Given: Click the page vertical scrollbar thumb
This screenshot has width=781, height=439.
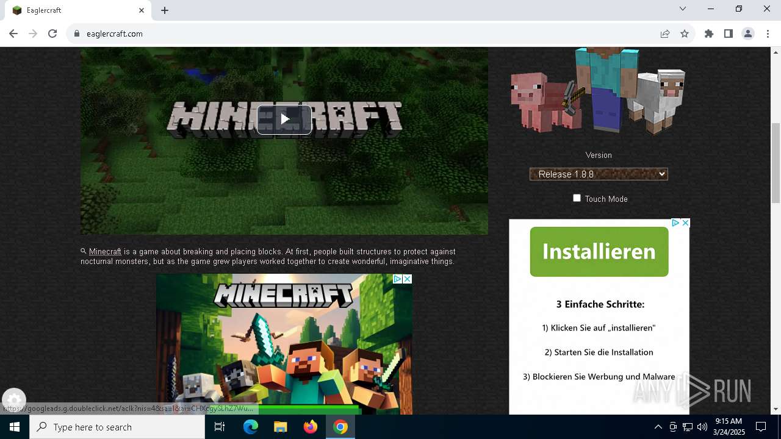Looking at the screenshot, I should click(776, 163).
